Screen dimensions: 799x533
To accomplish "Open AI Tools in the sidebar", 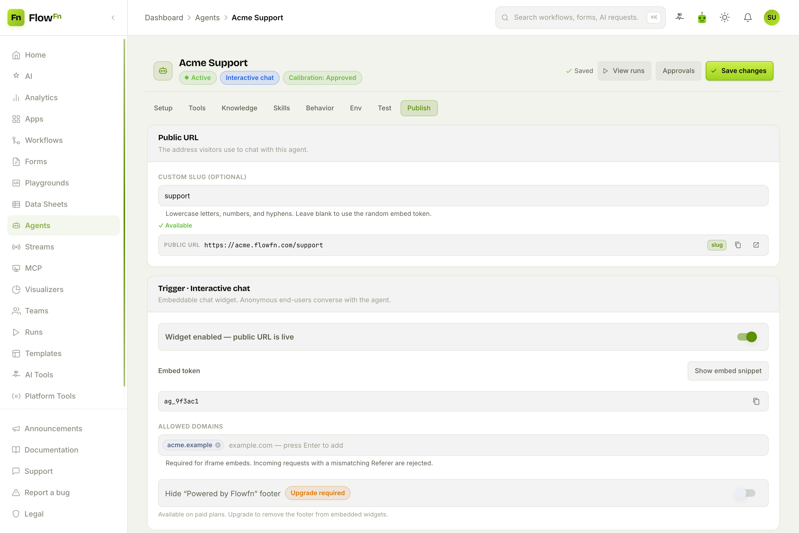I will (x=64, y=375).
